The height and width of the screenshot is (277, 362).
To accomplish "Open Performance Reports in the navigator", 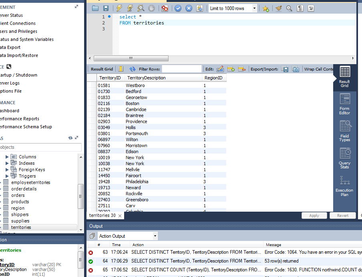I will pyautogui.click(x=20, y=119).
